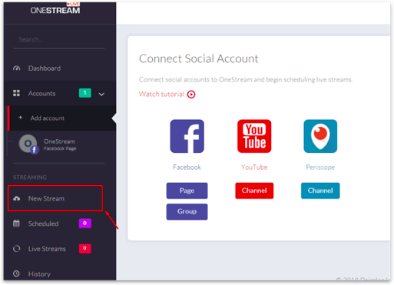Open the Accounts menu item
394x285 pixels.
60,93
